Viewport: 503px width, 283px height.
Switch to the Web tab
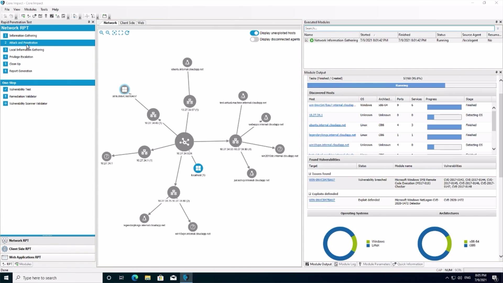point(141,23)
